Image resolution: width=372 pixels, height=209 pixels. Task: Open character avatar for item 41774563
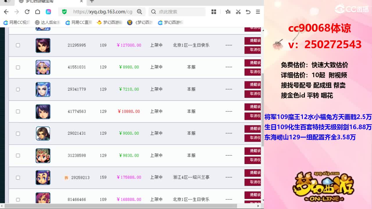(x=43, y=111)
